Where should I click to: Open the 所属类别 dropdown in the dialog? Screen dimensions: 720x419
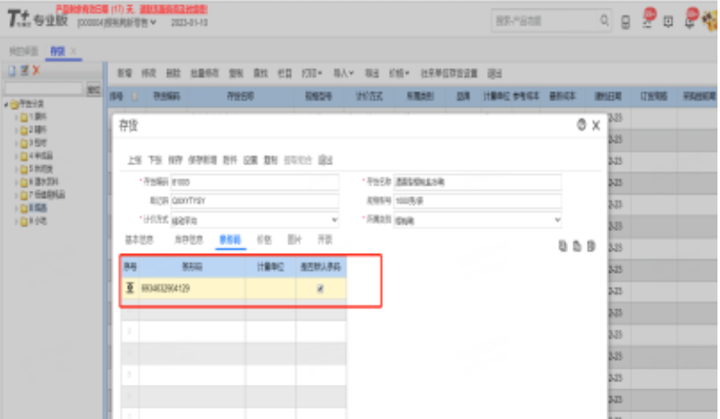click(557, 220)
